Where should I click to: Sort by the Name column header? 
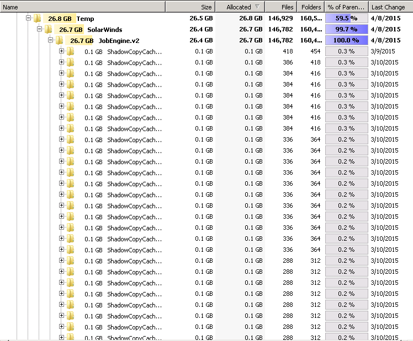point(83,7)
